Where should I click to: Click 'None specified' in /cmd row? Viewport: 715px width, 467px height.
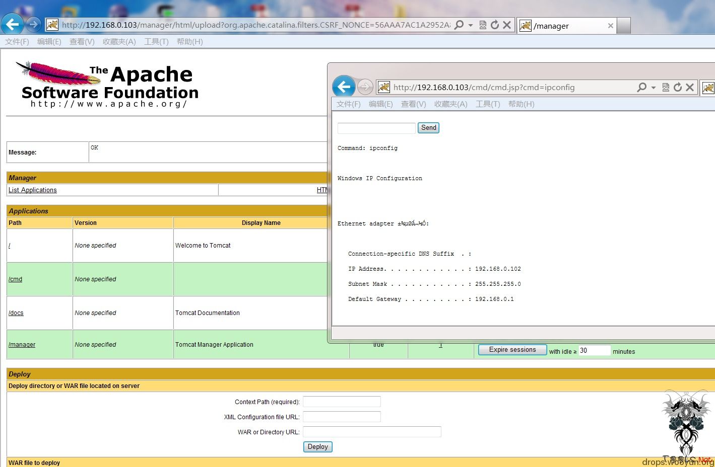(95, 279)
